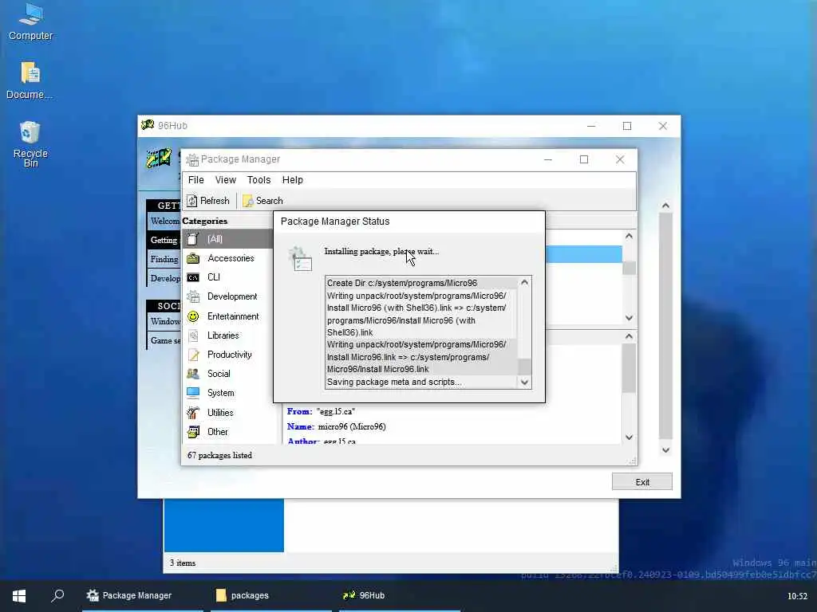The width and height of the screenshot is (817, 612).
Task: Click '3 items' status in packages window
Action: 183,563
